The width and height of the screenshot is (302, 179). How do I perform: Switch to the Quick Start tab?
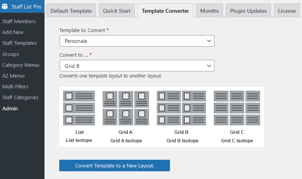pos(117,11)
